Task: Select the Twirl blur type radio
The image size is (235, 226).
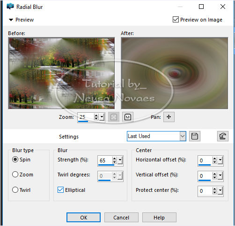Action: point(15,190)
